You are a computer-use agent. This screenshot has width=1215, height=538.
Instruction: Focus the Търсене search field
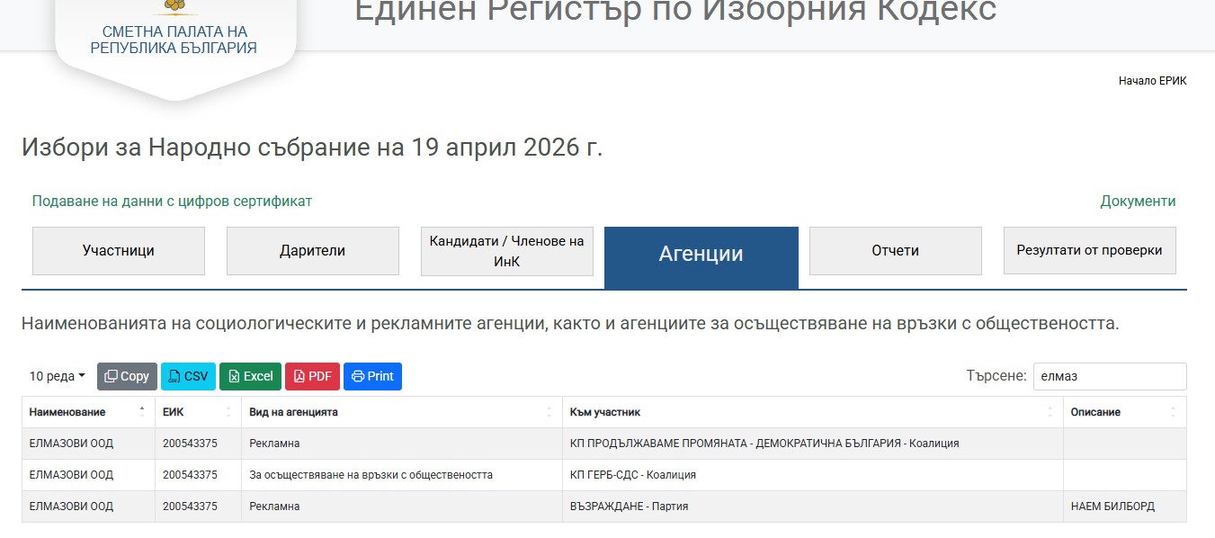pyautogui.click(x=1109, y=376)
